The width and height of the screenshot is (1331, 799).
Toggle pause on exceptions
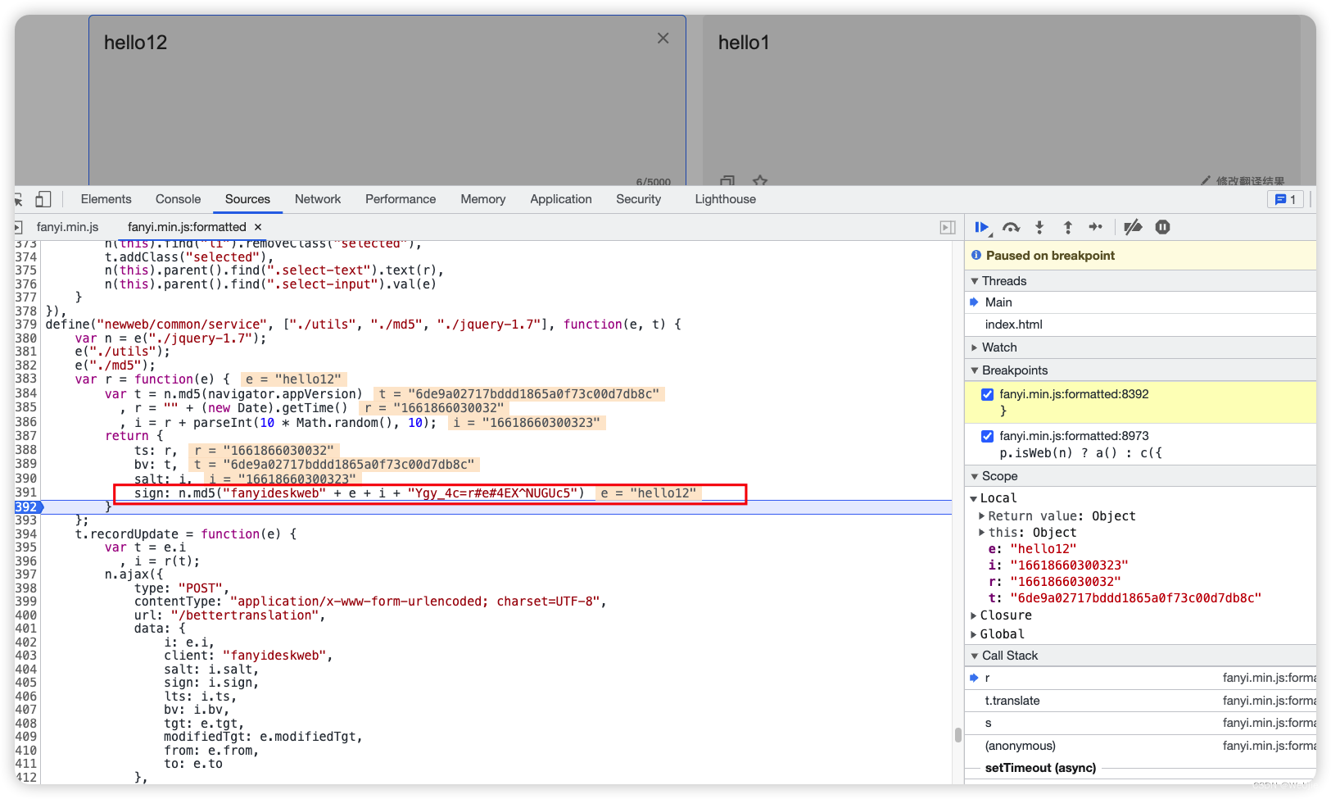coord(1162,228)
